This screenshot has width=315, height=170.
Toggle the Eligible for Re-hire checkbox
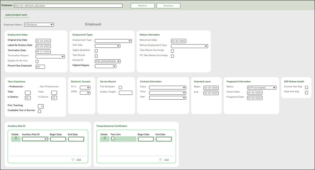coord(37,61)
